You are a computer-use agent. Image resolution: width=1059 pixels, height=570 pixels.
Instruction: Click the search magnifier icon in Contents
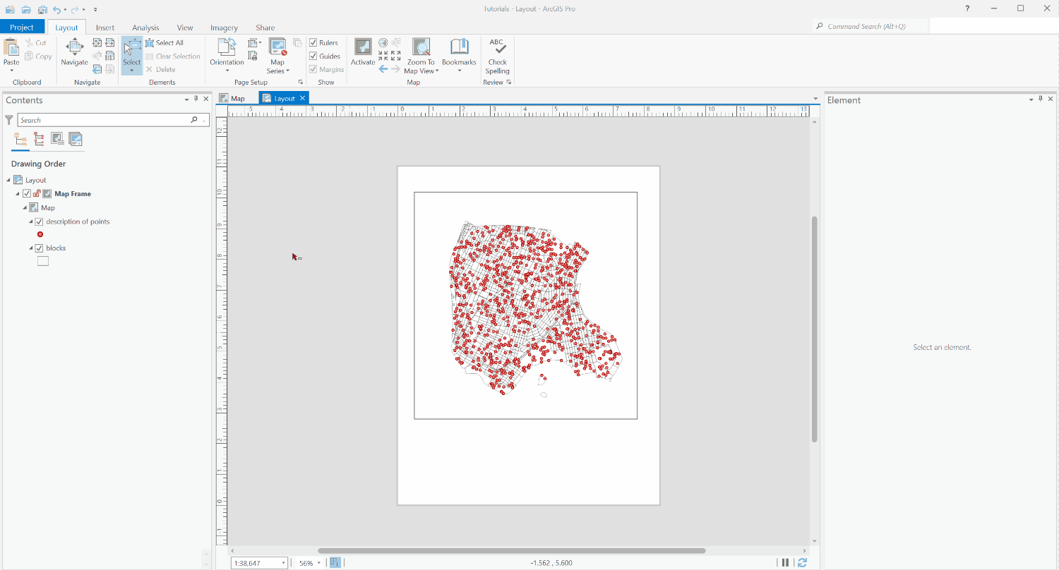click(194, 120)
